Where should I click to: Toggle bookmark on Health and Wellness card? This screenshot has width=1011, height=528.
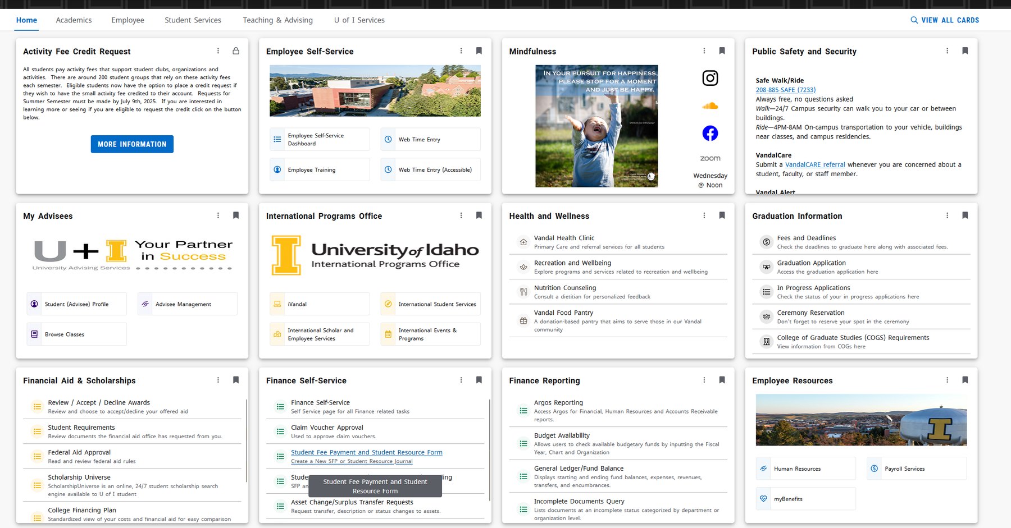722,215
